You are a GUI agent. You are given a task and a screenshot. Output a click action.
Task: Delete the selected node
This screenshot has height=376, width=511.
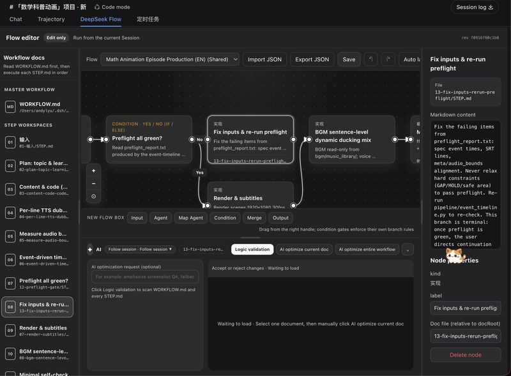(x=466, y=355)
